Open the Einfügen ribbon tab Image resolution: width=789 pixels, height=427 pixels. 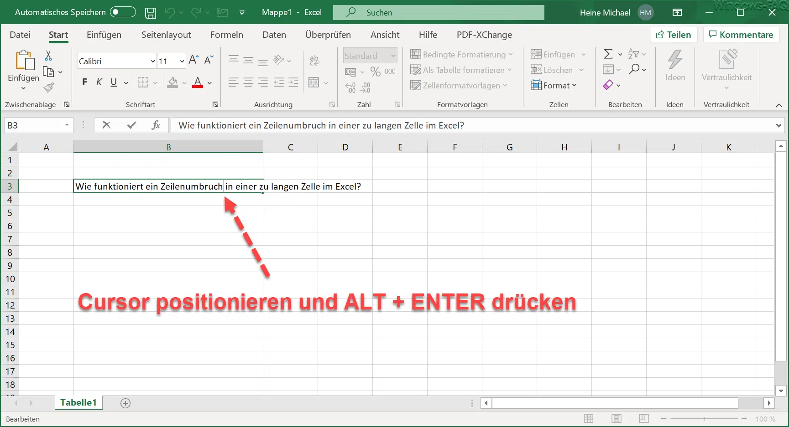(104, 35)
